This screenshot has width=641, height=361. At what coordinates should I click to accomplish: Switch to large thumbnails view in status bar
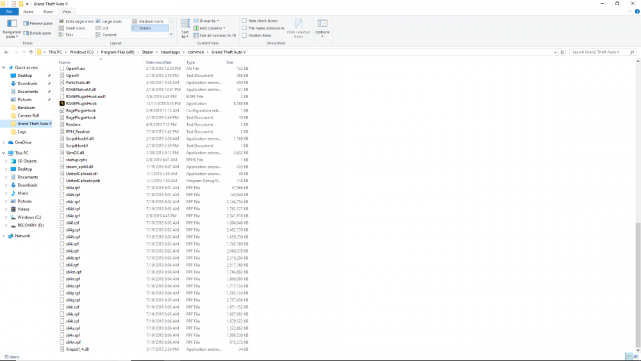[x=636, y=357]
